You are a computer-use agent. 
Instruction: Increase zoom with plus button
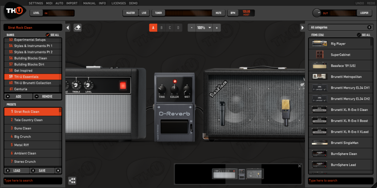(217, 28)
